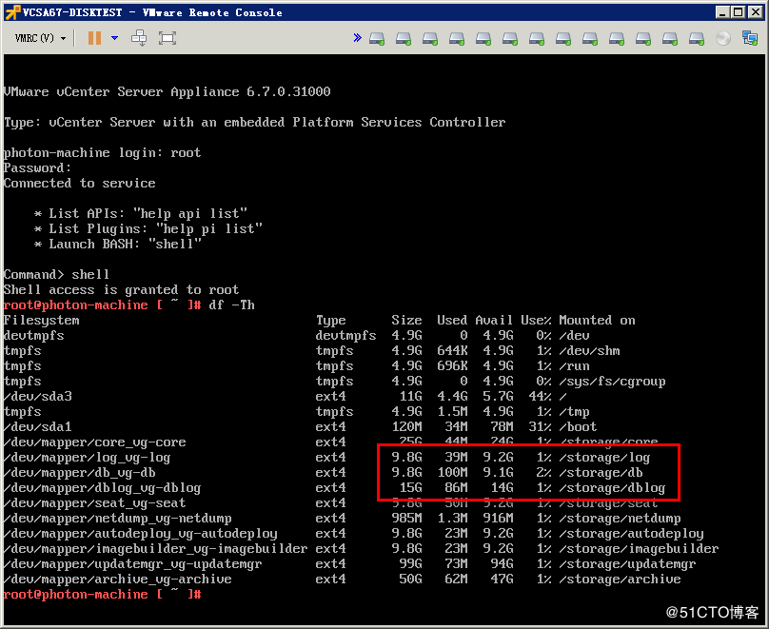The height and width of the screenshot is (629, 769).
Task: Click '/dev/mapper/archive_vg-archive' filesystem entry
Action: click(117, 579)
